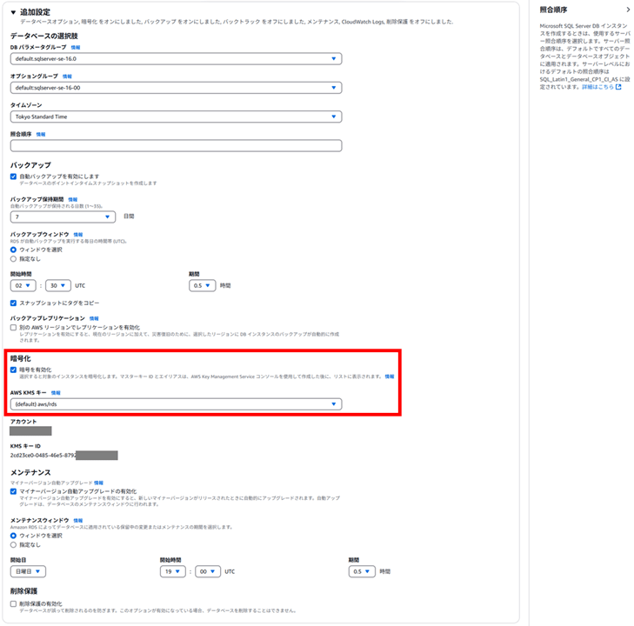Viewport: 634px width, 626px height.
Task: Select ウィンドウを選択 radio under メンテナンスウィンドウ
Action: [x=13, y=536]
